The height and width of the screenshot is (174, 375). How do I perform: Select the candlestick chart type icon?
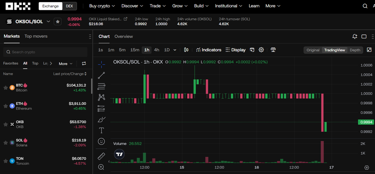(x=186, y=50)
